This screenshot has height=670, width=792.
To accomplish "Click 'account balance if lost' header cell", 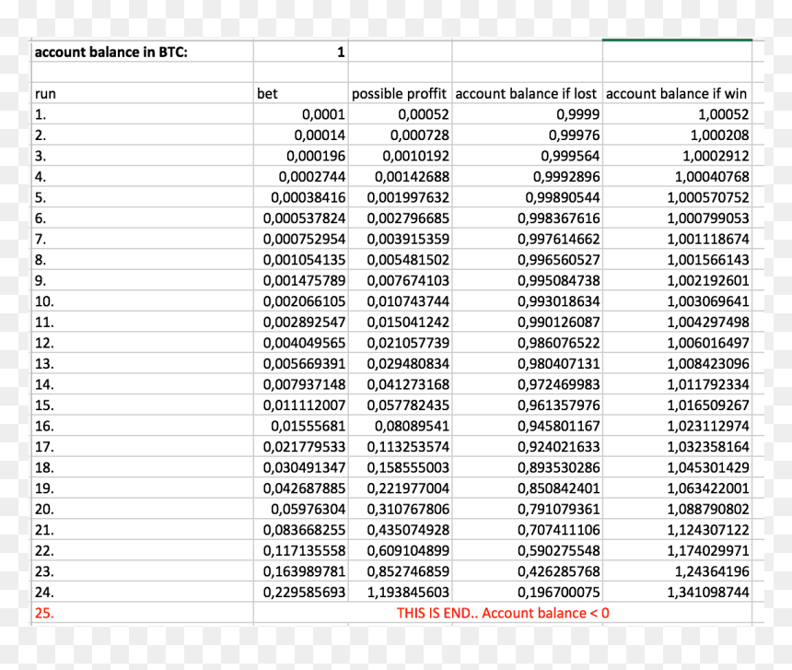I will [528, 93].
